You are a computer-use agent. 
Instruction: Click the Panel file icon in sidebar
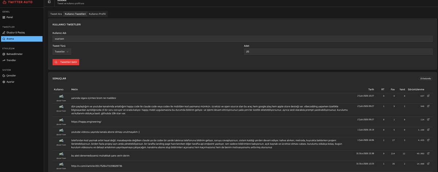[4, 17]
